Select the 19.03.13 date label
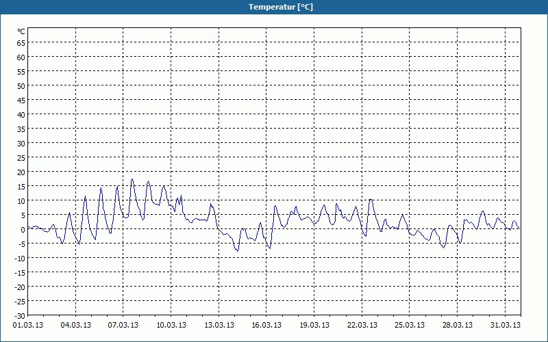The image size is (548, 342). pyautogui.click(x=314, y=326)
